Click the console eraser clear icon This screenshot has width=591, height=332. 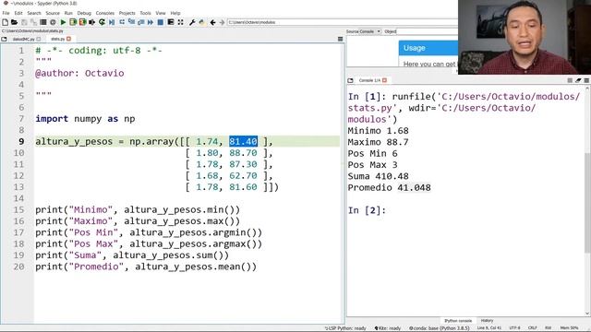pos(578,80)
